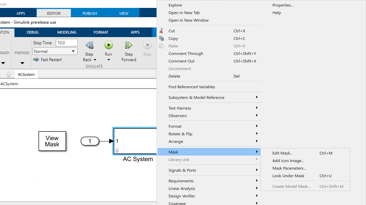Choose Look Under Mask option
366x205 pixels.
pos(288,176)
